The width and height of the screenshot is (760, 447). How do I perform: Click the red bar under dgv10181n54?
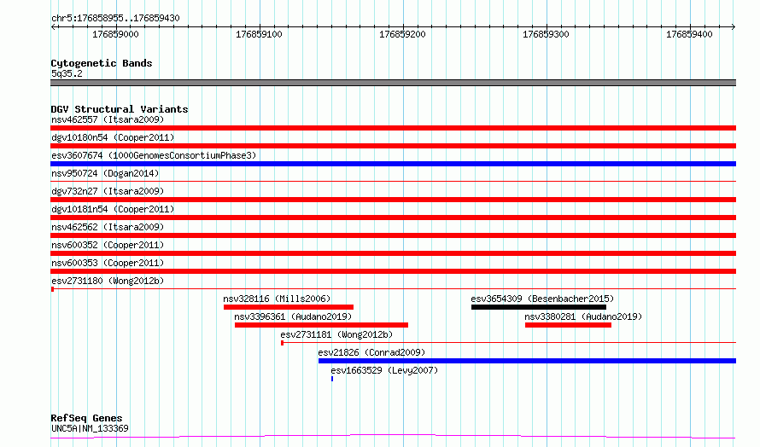tap(393, 218)
